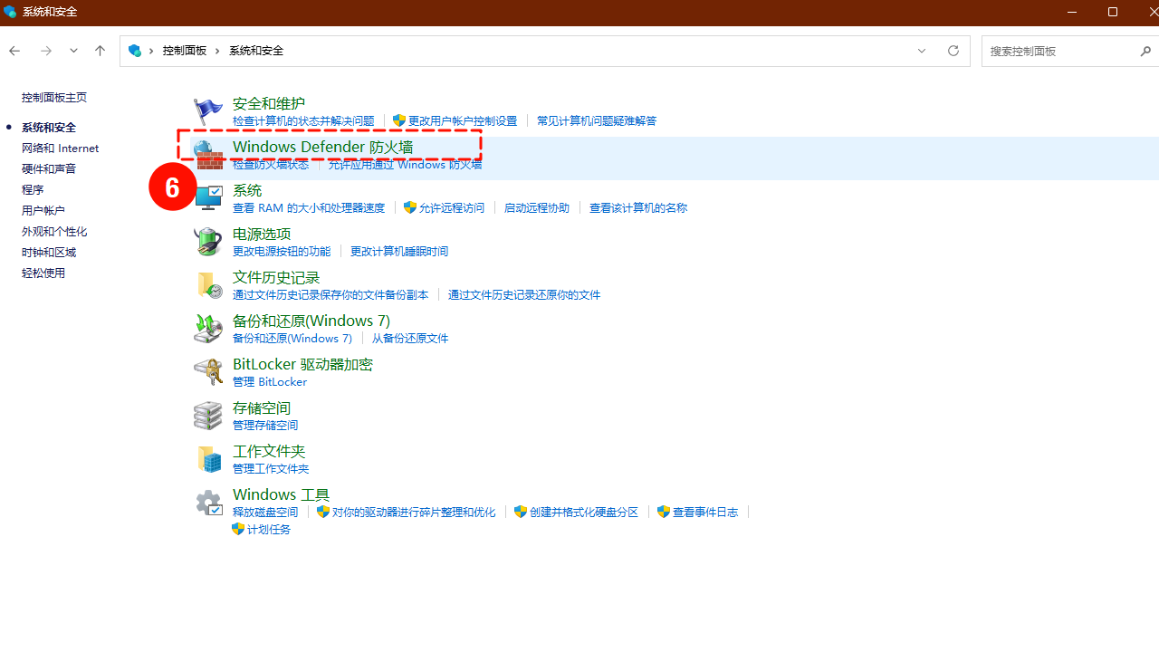The height and width of the screenshot is (652, 1159).
Task: Click 常见计算机问题疑难解答 link
Action: pos(597,120)
